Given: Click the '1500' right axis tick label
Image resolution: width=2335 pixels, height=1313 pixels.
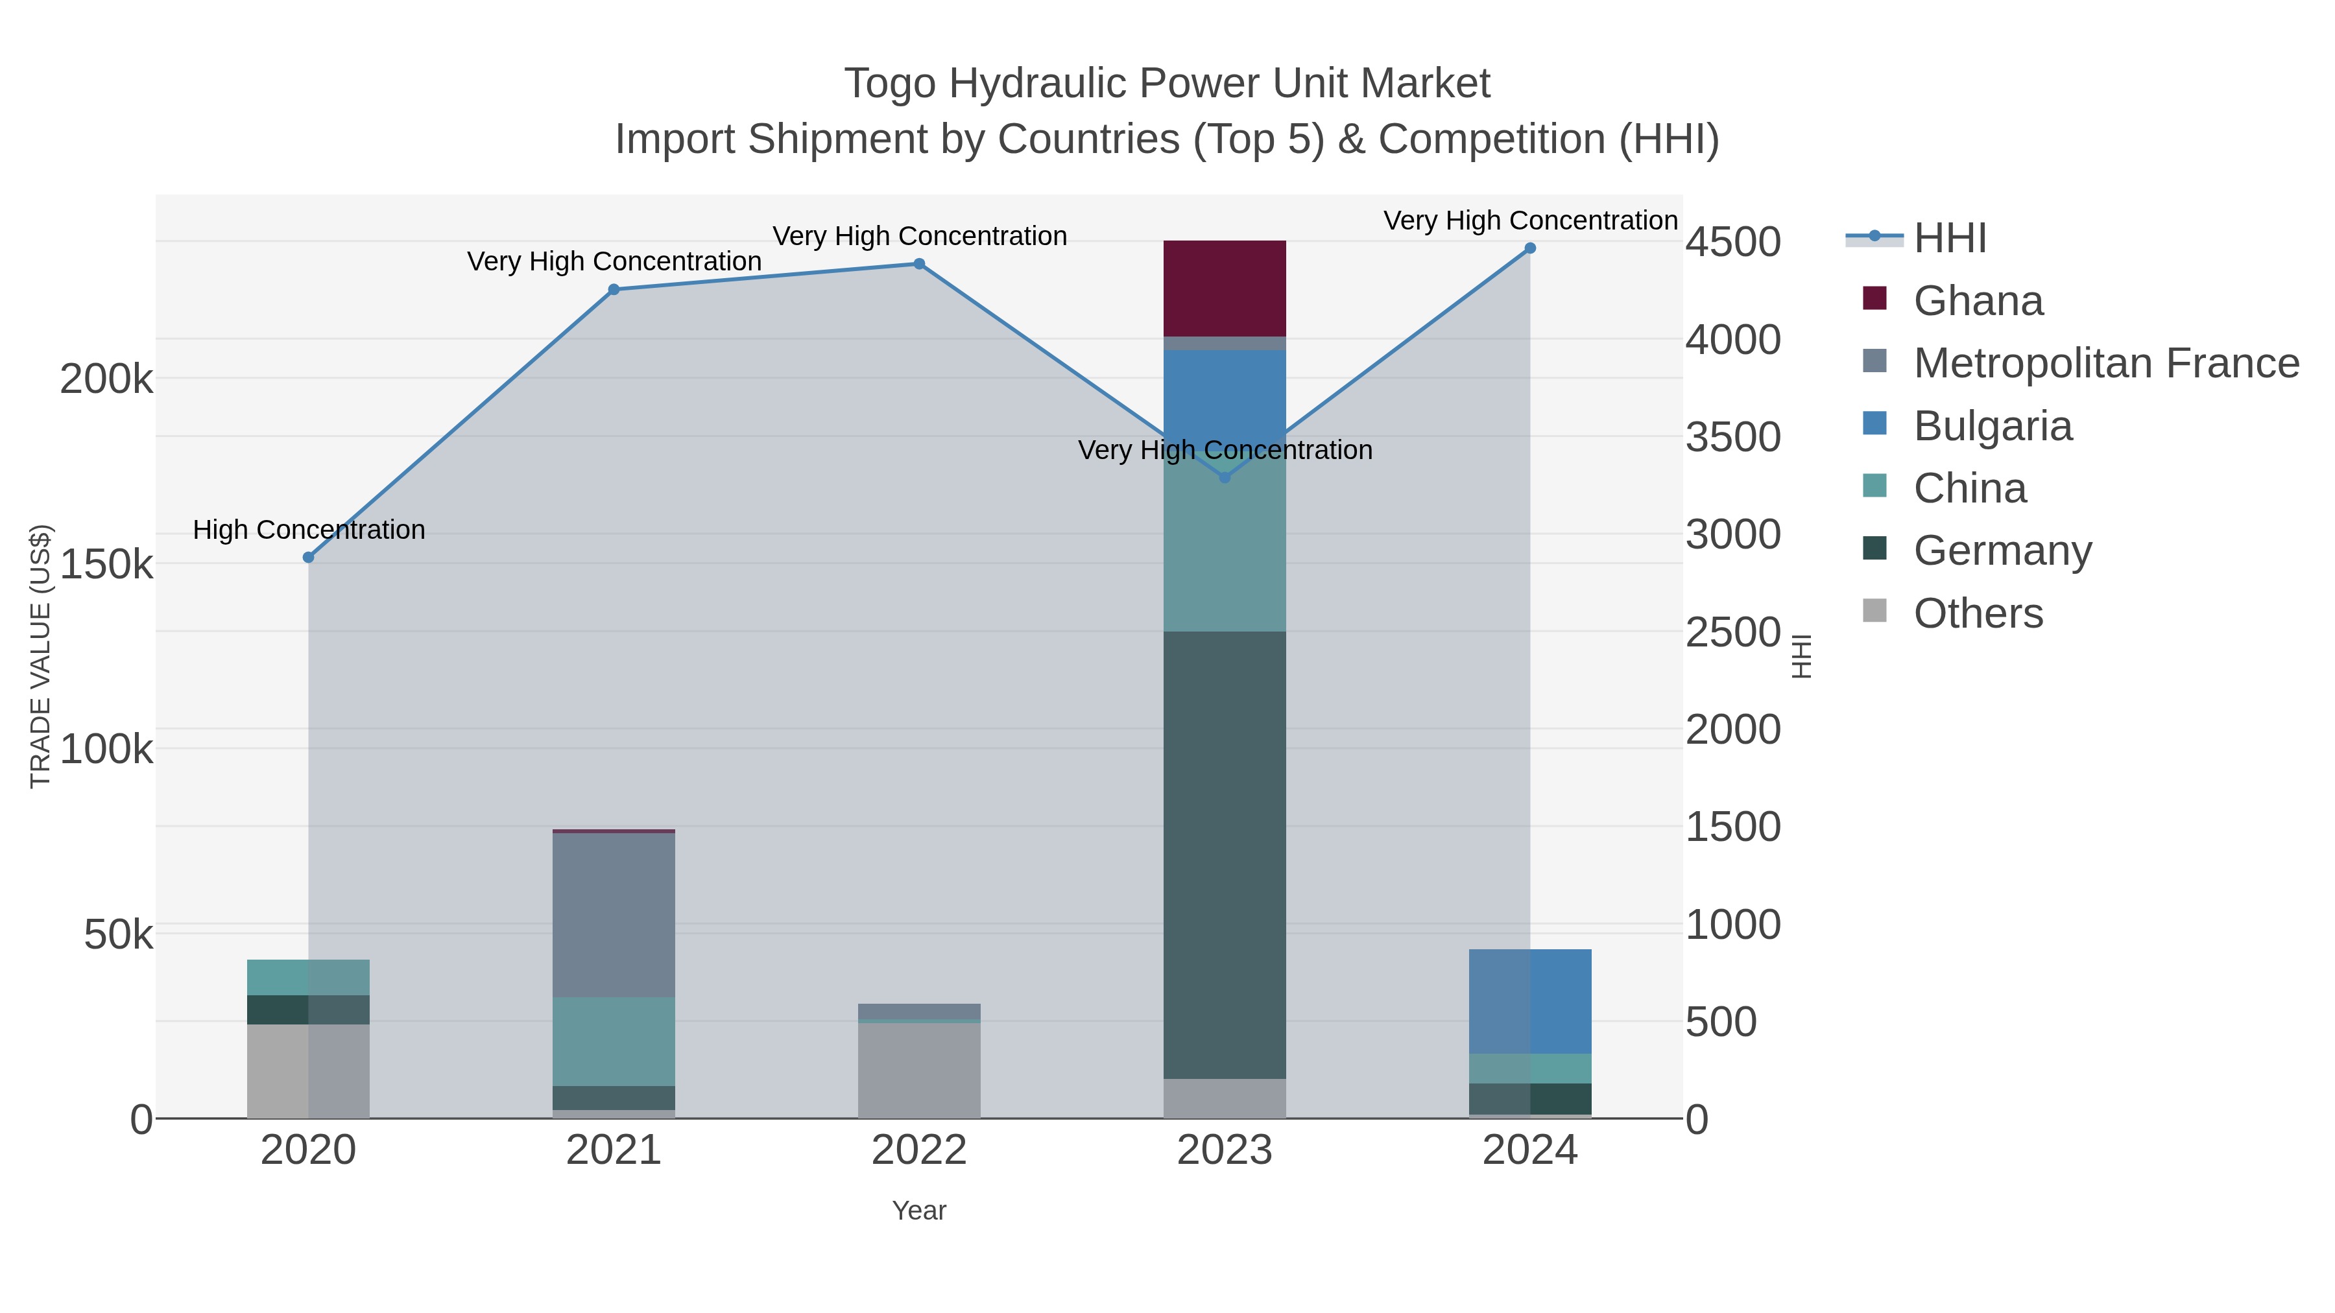Looking at the screenshot, I should click(1734, 827).
